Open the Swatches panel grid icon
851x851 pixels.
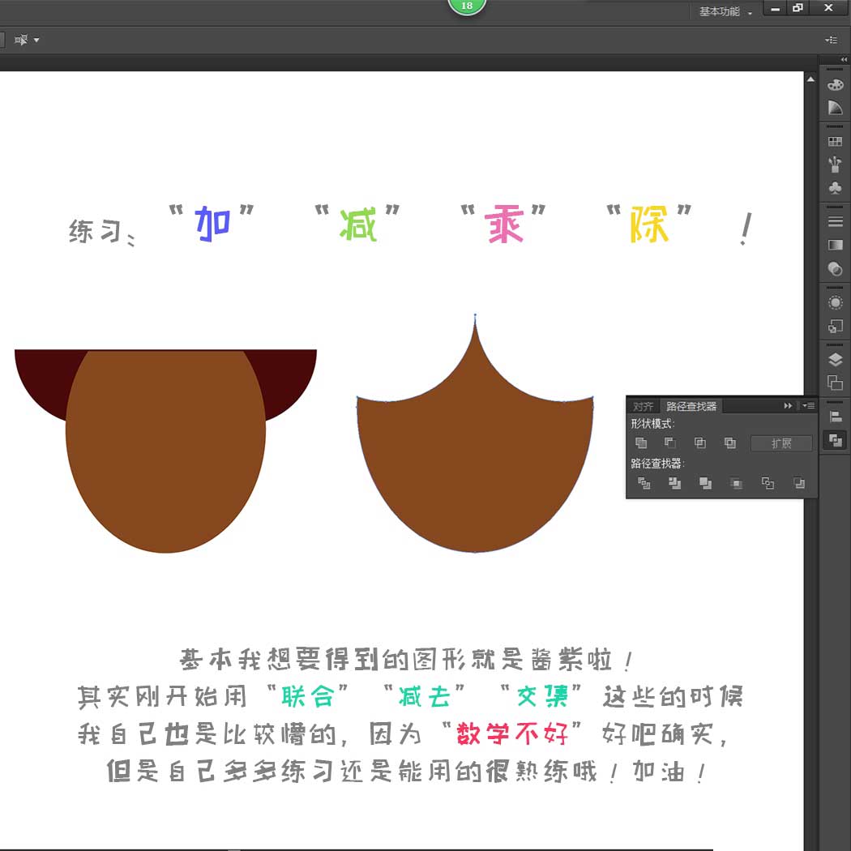point(836,142)
